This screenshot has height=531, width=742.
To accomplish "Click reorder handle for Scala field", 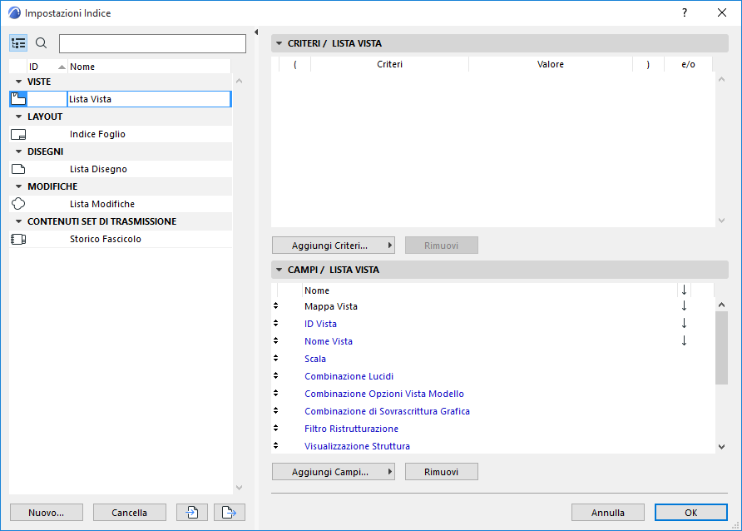I will [x=276, y=359].
